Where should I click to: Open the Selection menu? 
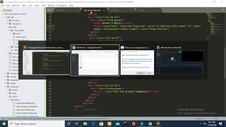tap(16, 6)
